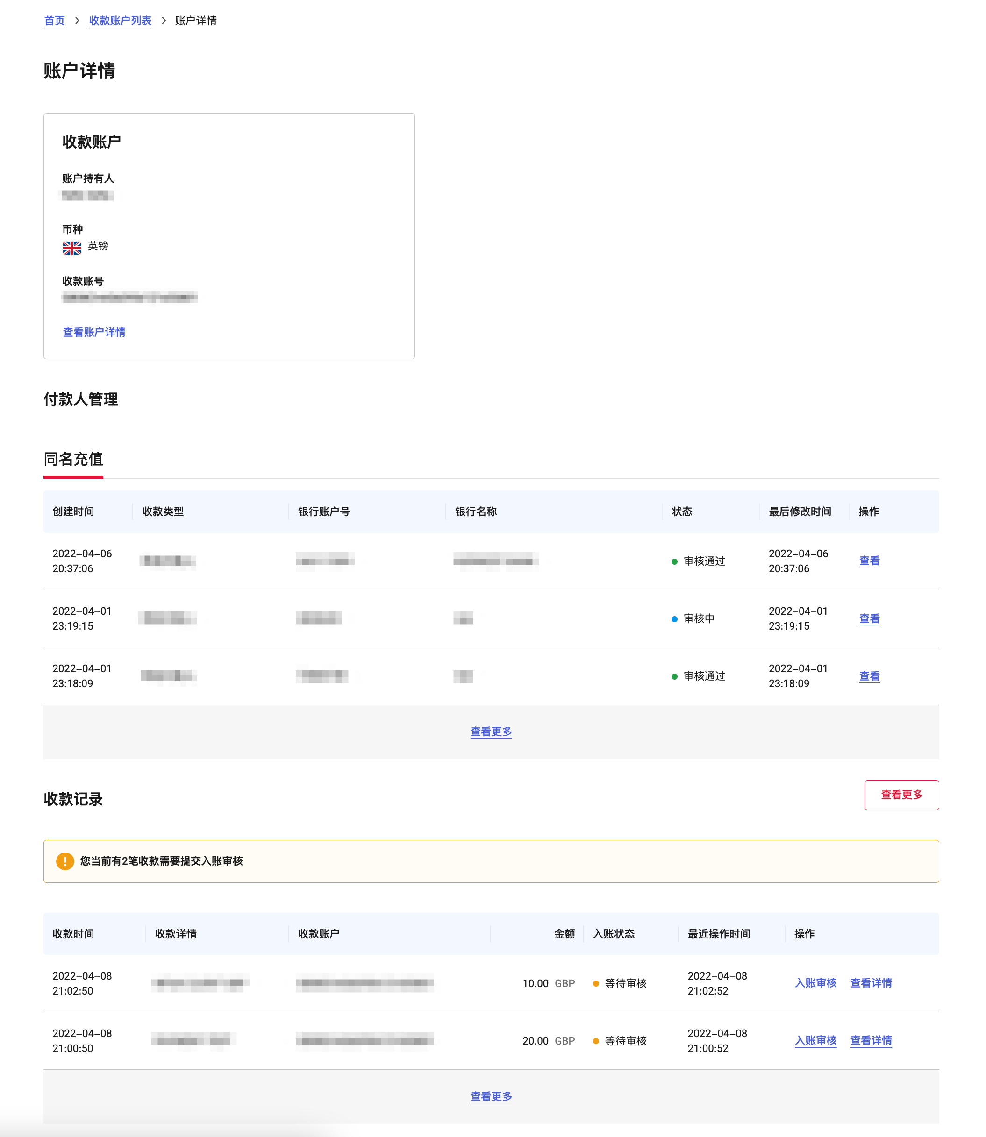Click the orange warning exclamation icon
The width and height of the screenshot is (986, 1137).
pos(65,861)
